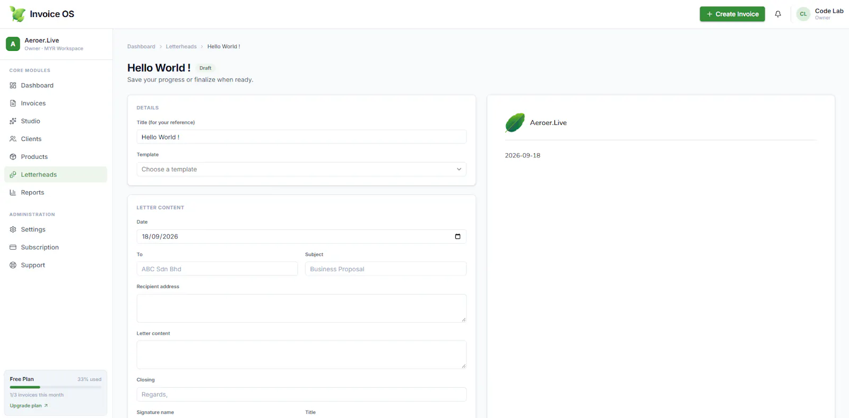Click the Draft status badge

tap(205, 68)
